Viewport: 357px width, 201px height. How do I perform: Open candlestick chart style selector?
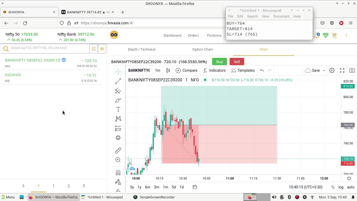(168, 70)
